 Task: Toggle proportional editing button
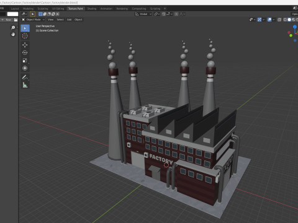tap(176, 14)
